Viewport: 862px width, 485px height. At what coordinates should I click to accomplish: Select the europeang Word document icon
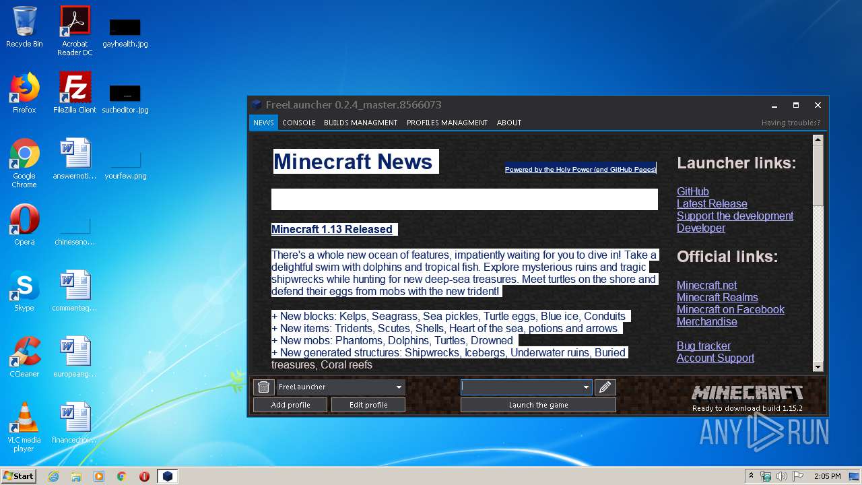[x=75, y=357]
